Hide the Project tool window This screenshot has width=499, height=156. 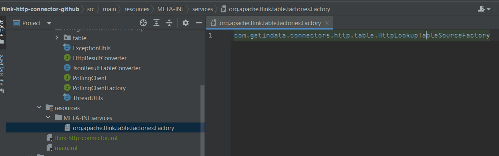[x=198, y=23]
